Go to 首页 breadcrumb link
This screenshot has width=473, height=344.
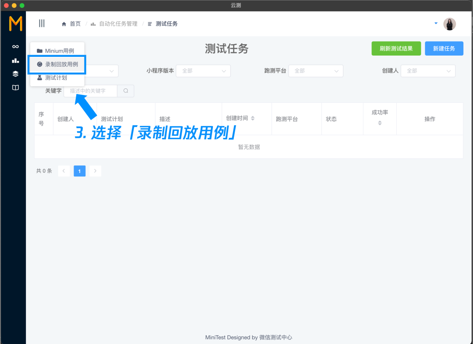pyautogui.click(x=75, y=24)
